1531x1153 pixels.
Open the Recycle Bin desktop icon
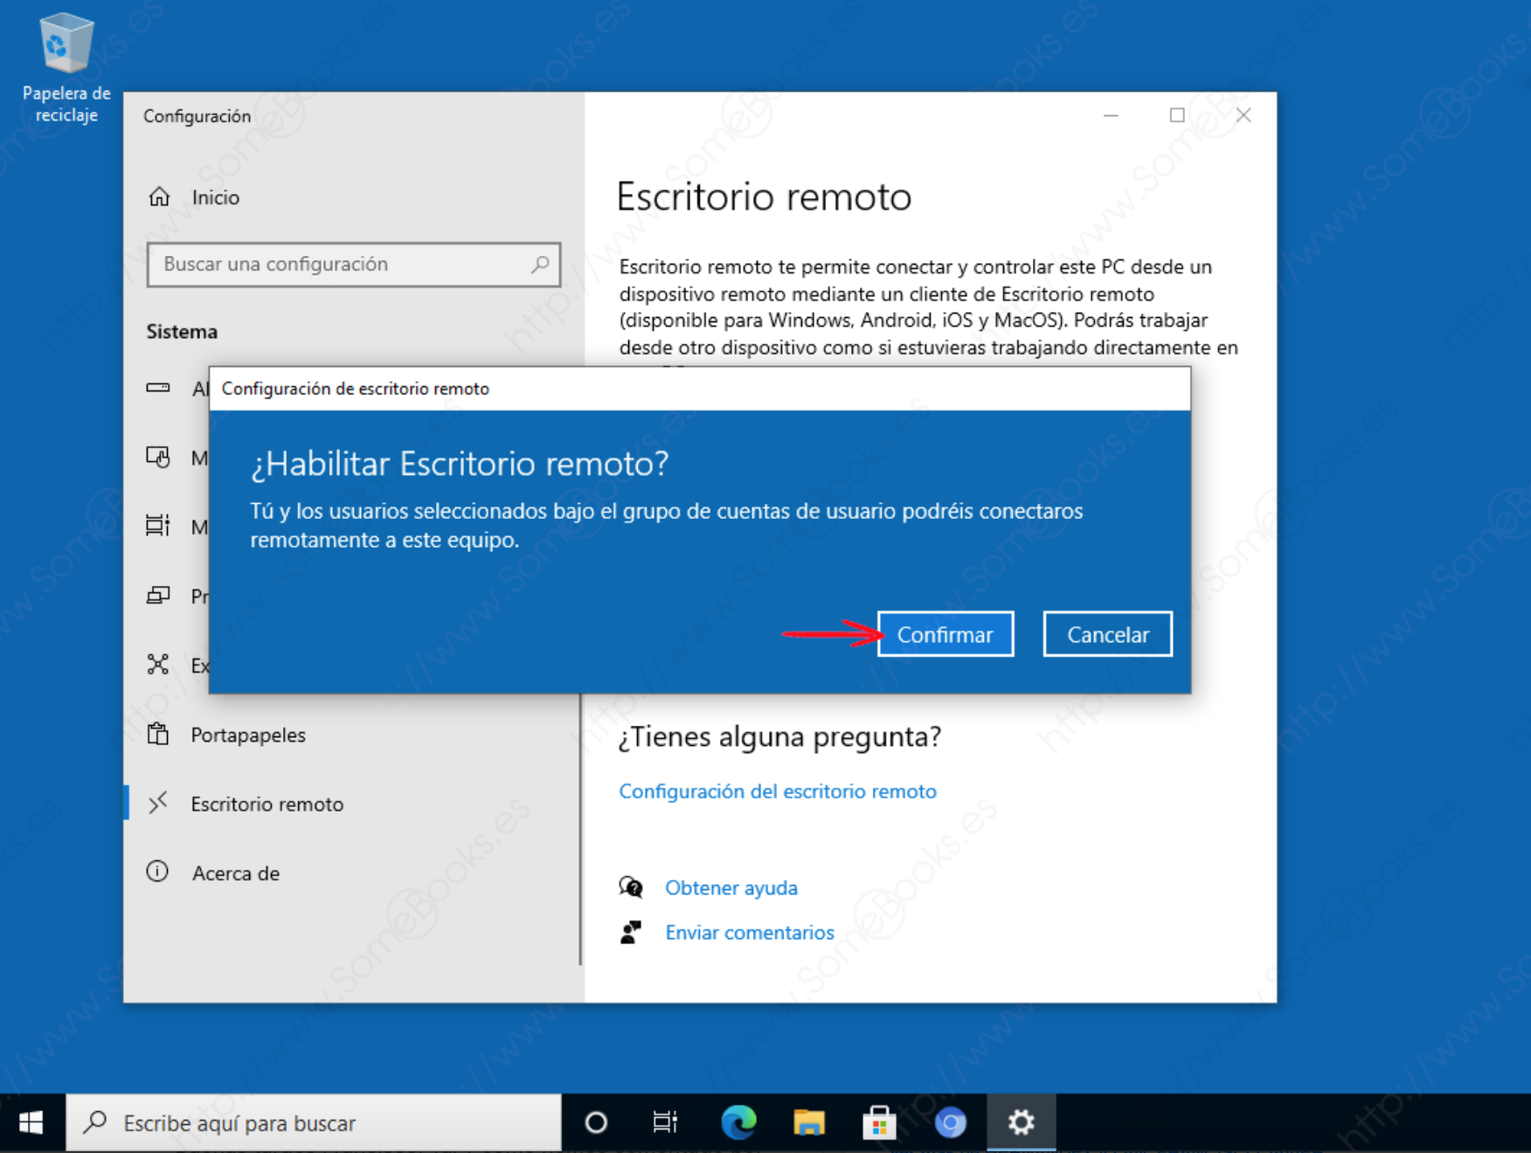coord(66,44)
